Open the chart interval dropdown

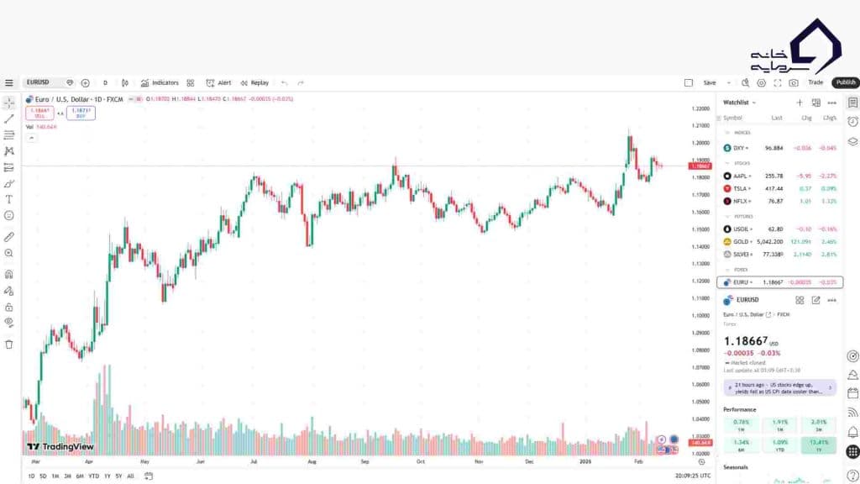tap(104, 82)
